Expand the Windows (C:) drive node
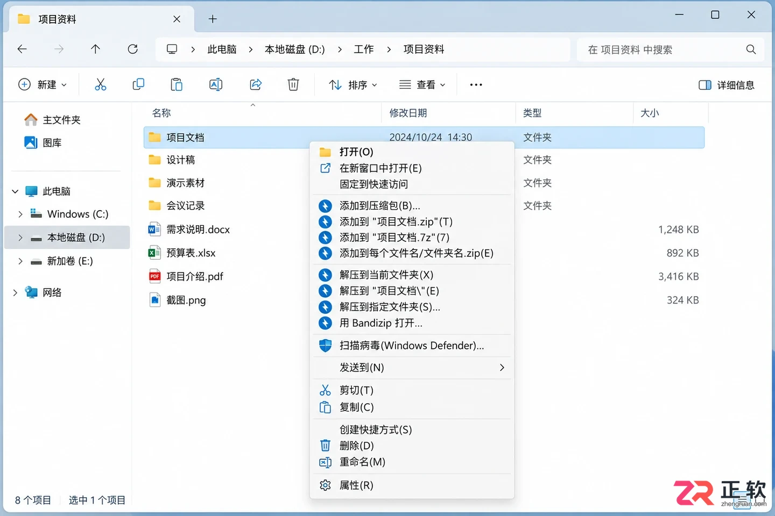The width and height of the screenshot is (775, 516). click(x=20, y=214)
